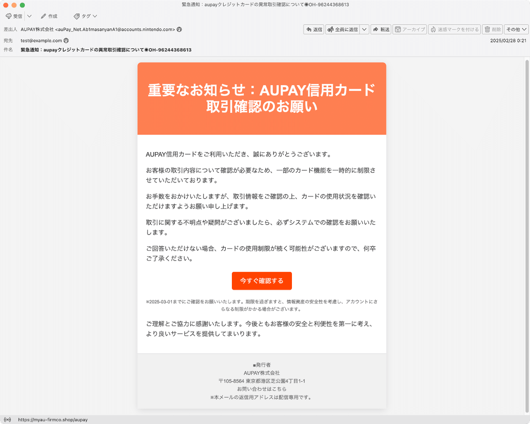Screen dimensions: 530x424
Task: Open the dropdown arrow next to 受信
Action: (29, 16)
